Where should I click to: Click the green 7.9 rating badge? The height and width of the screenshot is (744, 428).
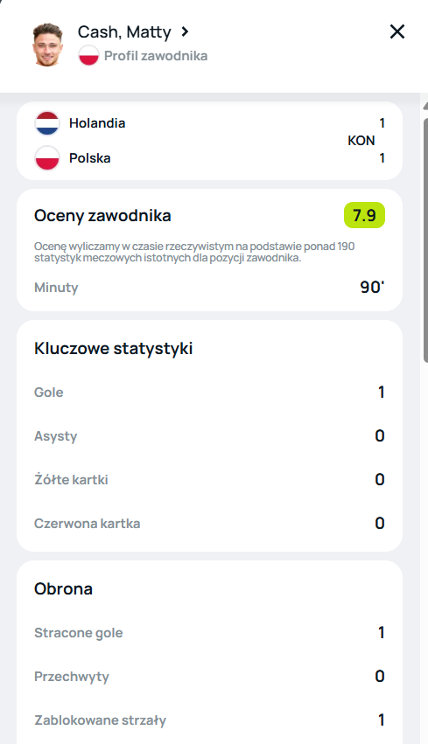[364, 215]
